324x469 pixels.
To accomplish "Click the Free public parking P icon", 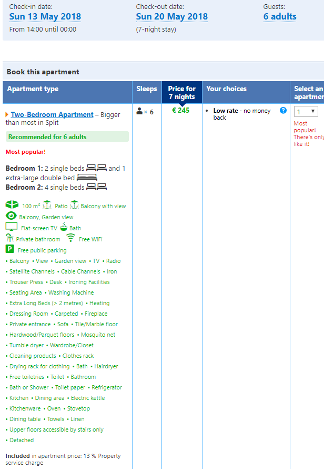I will 9,249.
